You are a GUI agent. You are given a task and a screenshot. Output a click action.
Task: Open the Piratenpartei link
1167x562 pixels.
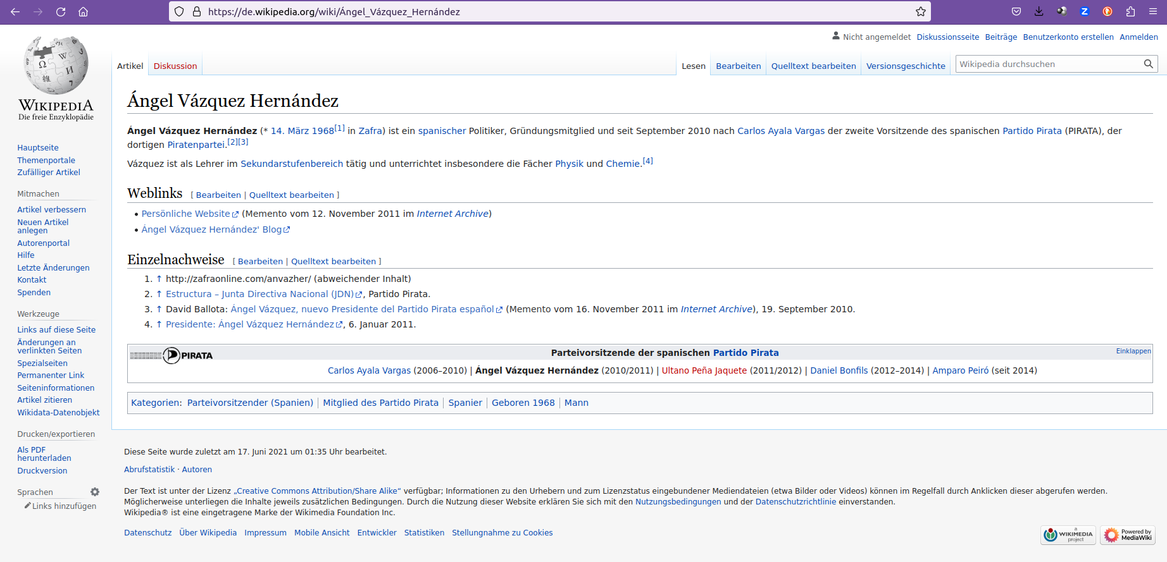click(x=196, y=145)
